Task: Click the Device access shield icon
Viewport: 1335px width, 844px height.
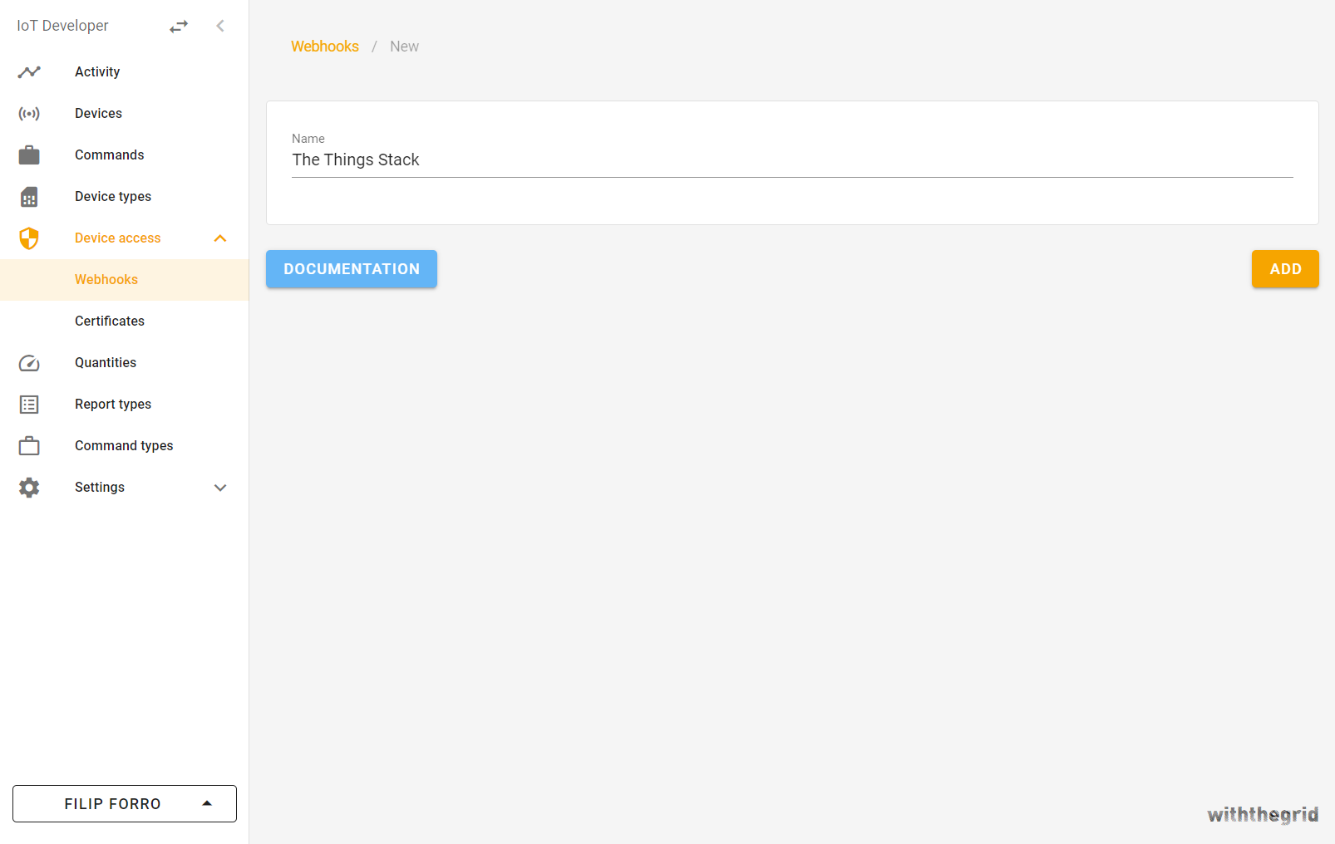Action: pyautogui.click(x=29, y=238)
